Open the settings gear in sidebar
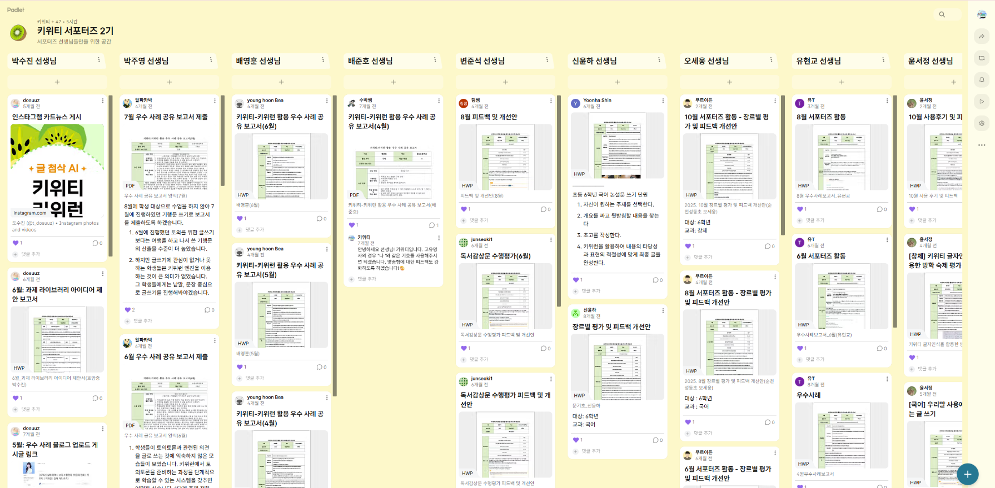 982,123
